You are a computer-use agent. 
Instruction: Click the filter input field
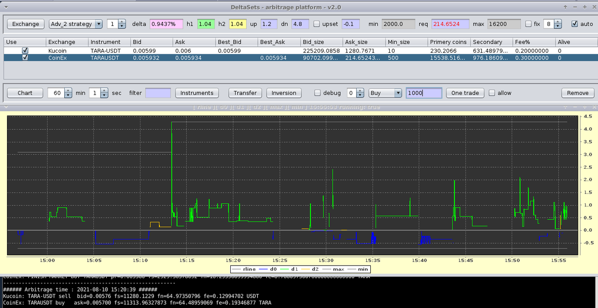point(158,93)
